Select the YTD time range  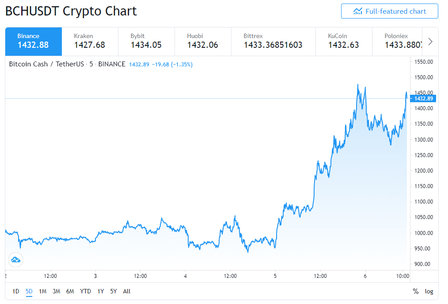click(x=85, y=292)
